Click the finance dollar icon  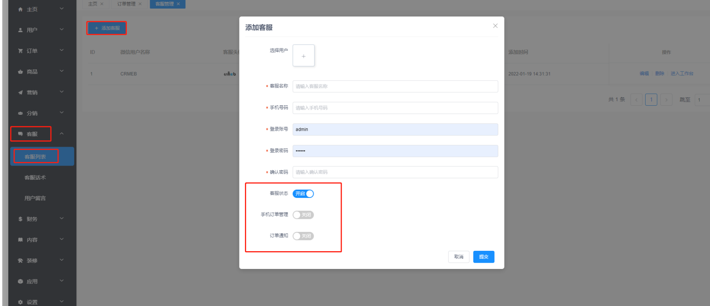(21, 219)
